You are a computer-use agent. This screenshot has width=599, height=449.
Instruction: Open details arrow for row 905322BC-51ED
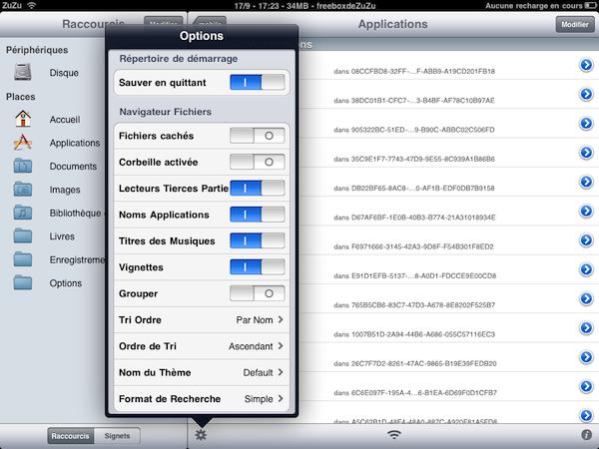pos(586,124)
